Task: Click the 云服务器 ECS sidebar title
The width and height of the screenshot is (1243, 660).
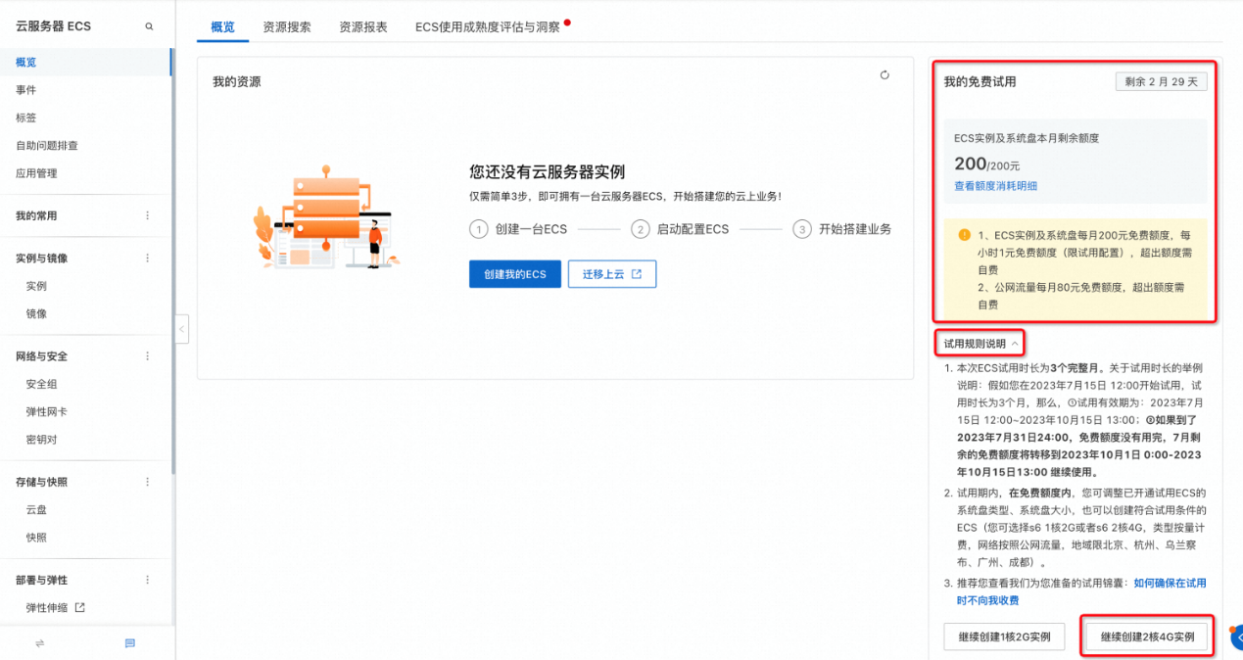Action: (53, 26)
